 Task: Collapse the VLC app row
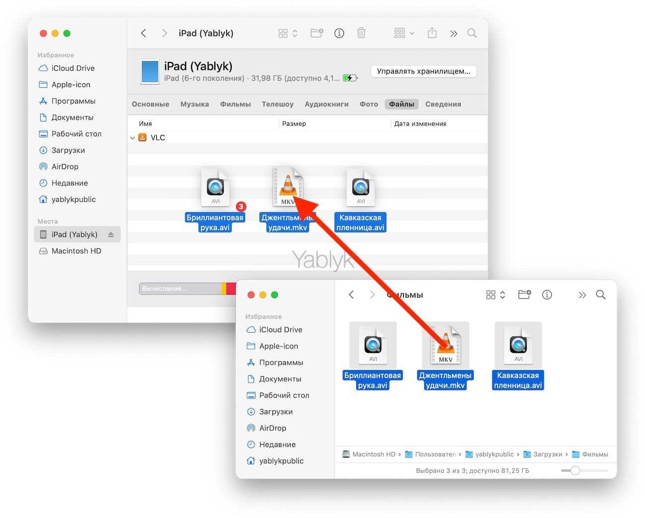point(132,138)
